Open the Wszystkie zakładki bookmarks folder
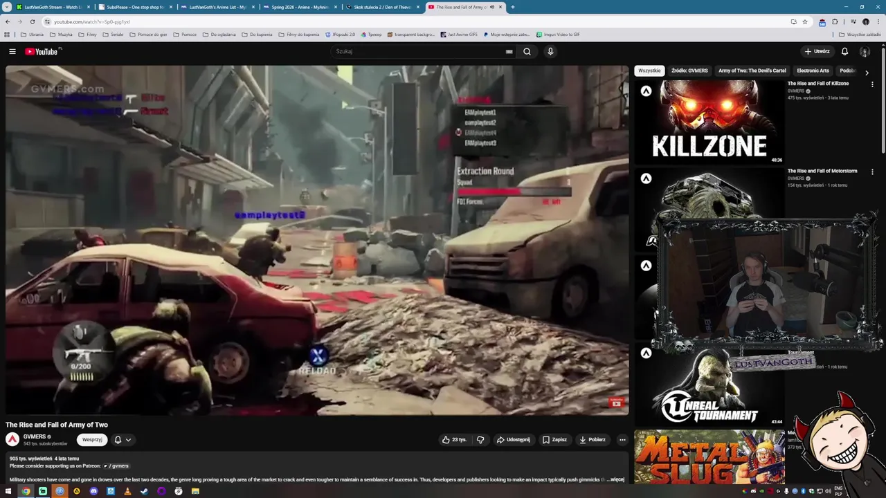Screen dimensions: 886x498 click(x=860, y=34)
